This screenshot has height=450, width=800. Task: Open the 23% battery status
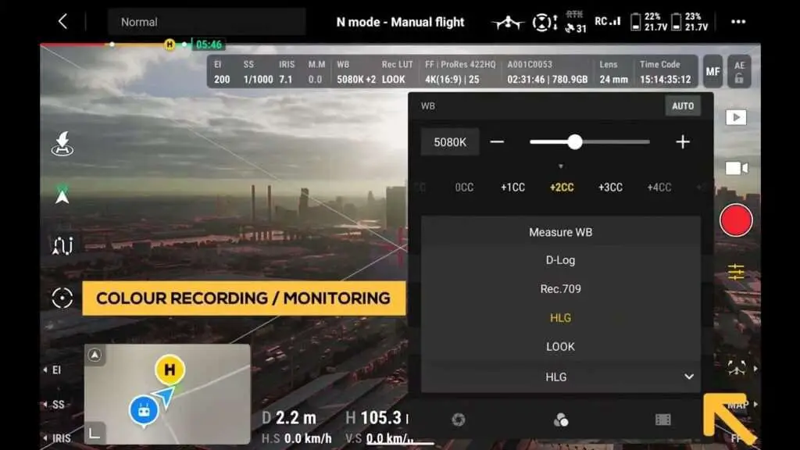pos(689,22)
